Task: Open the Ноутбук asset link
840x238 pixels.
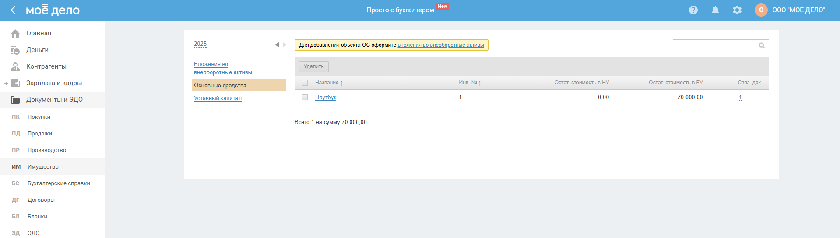Action: point(326,97)
